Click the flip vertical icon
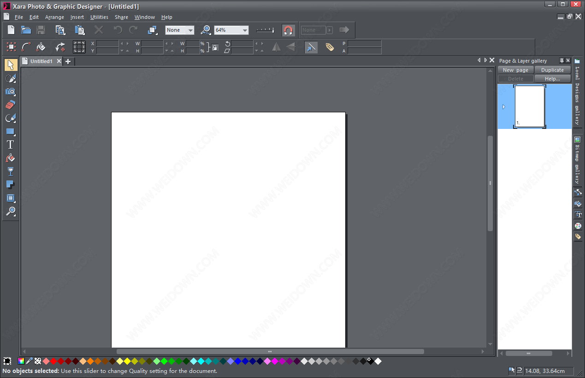The image size is (585, 378). pos(290,47)
